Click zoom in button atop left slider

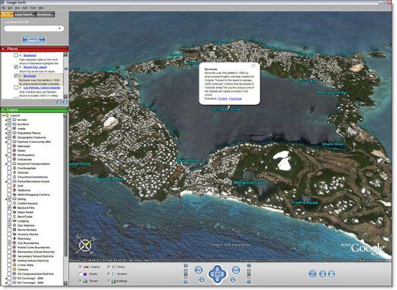186,266
